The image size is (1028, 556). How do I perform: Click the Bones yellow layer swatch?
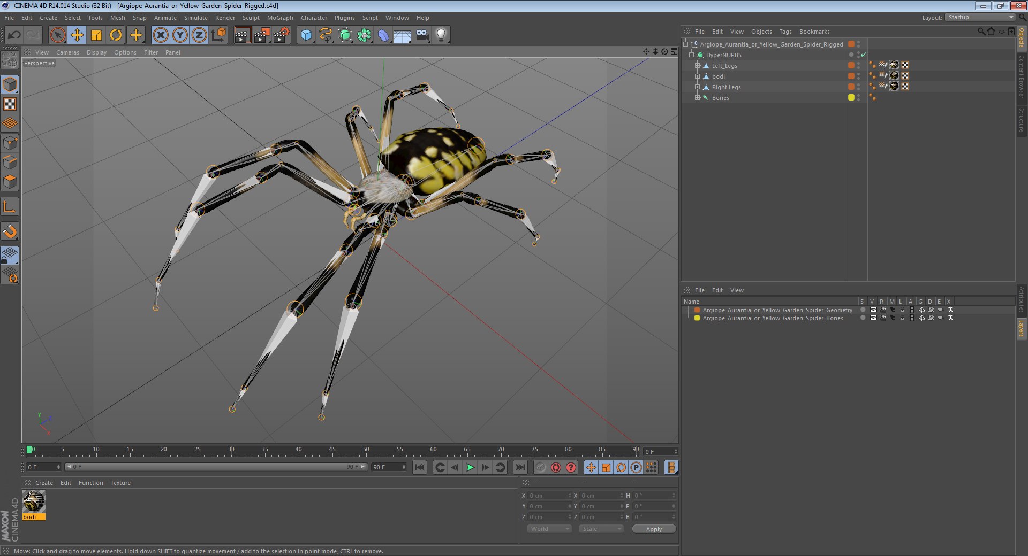[851, 97]
